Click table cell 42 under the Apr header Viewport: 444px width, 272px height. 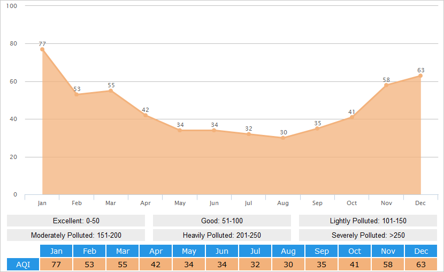[156, 265]
